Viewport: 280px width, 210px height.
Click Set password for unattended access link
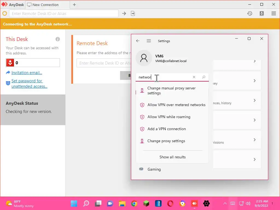click(x=29, y=84)
